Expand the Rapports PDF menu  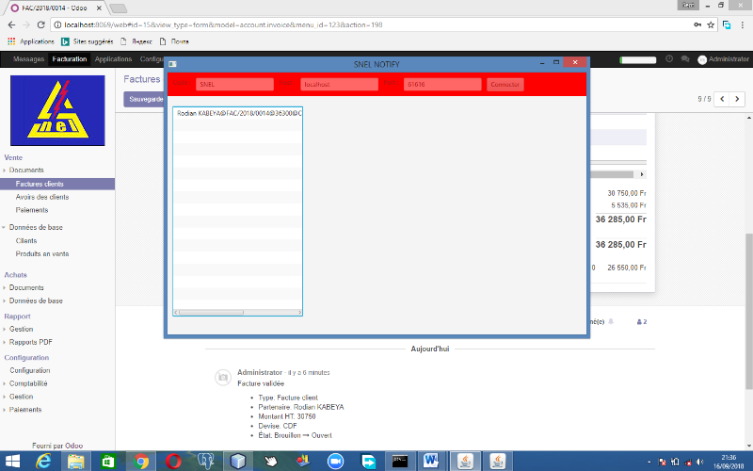(30, 342)
